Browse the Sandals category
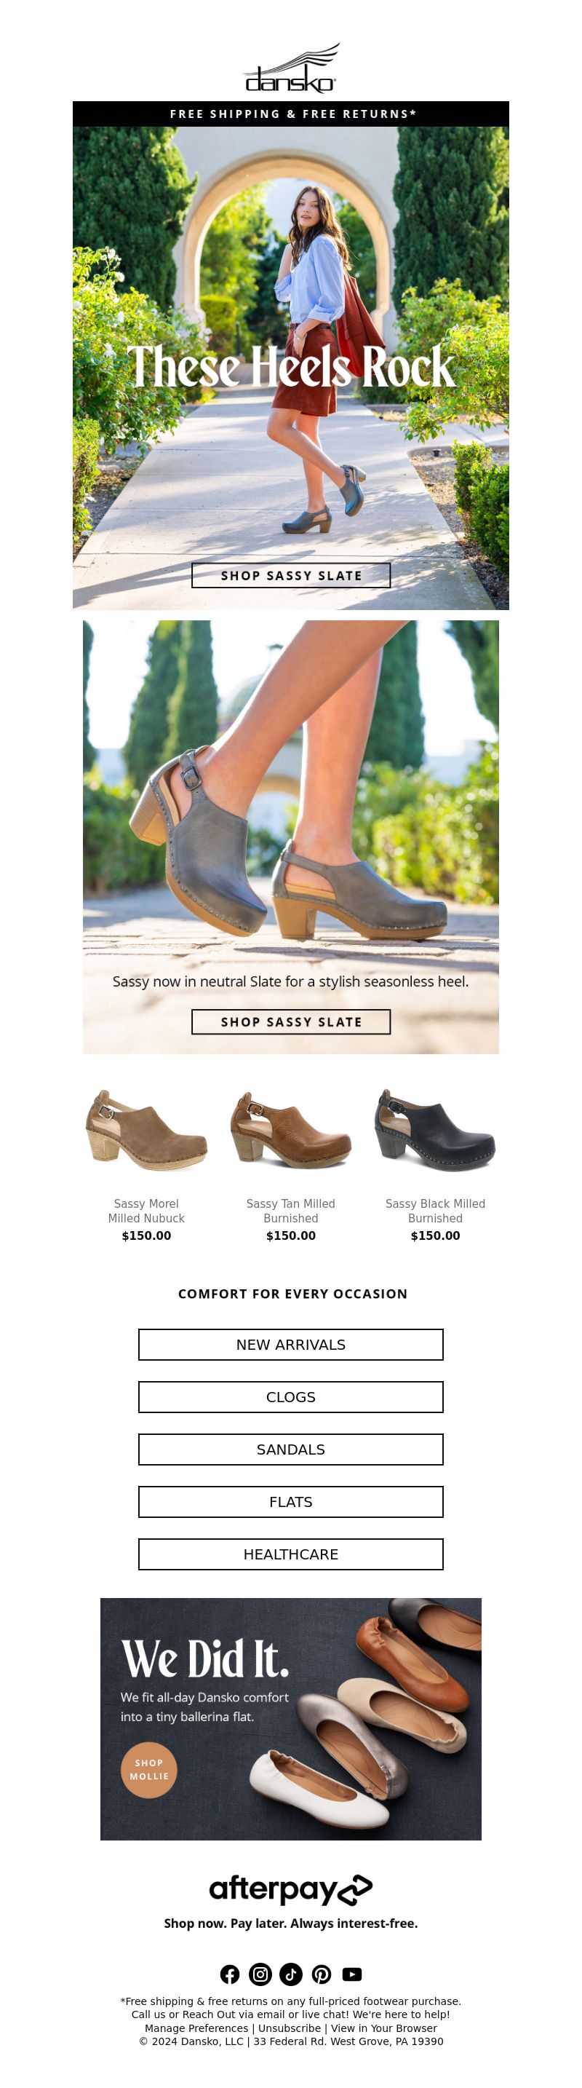The width and height of the screenshot is (582, 2088). pos(290,1449)
